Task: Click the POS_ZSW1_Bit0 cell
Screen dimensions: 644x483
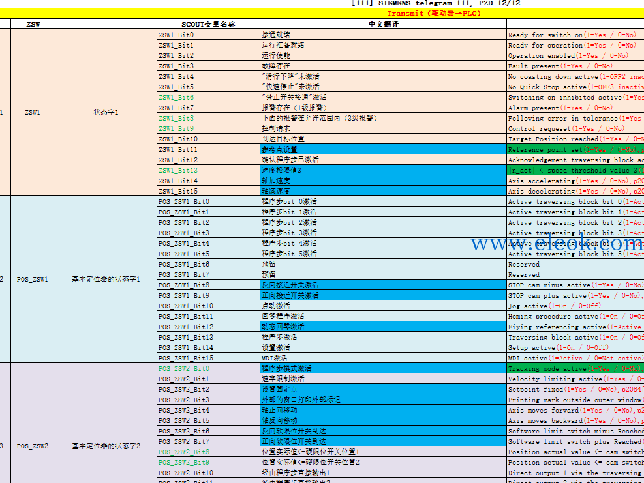Action: coord(208,201)
